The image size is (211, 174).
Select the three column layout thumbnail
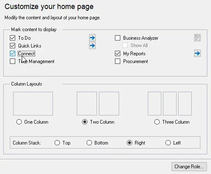click(x=170, y=104)
